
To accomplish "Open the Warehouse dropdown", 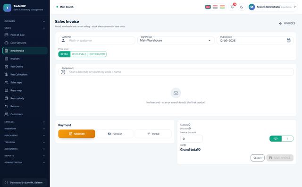I will [176, 41].
